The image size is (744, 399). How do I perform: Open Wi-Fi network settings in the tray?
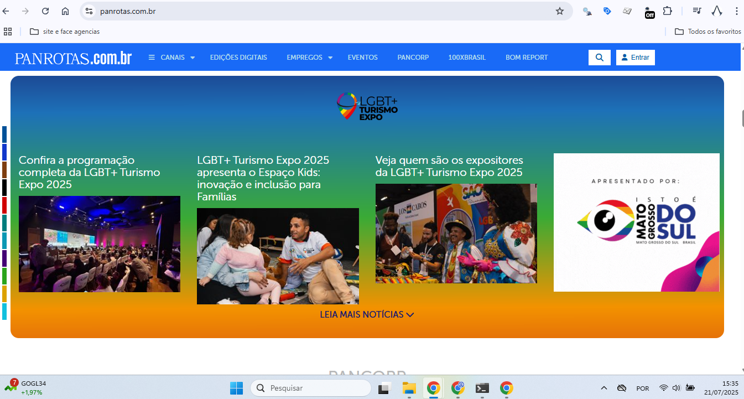[x=664, y=388]
